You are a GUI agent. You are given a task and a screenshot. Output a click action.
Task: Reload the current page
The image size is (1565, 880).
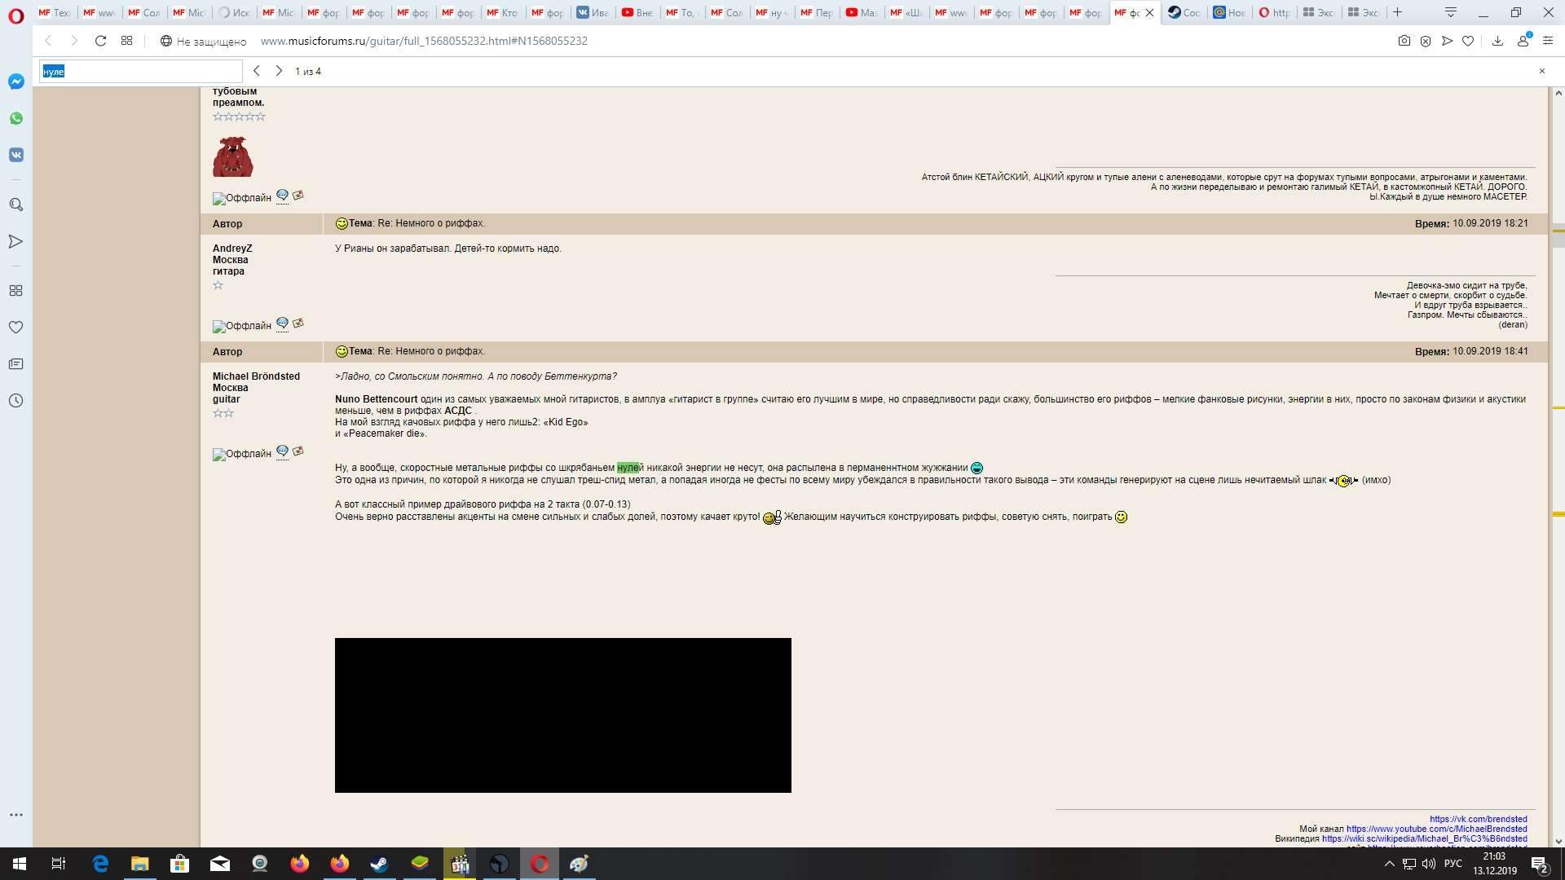pos(100,41)
